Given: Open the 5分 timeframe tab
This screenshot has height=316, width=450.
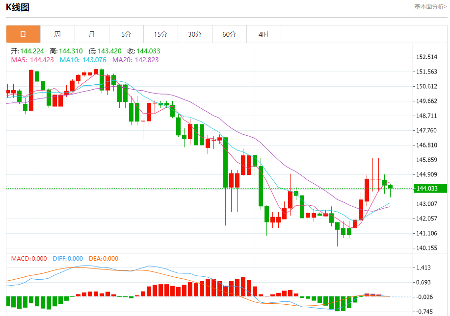Looking at the screenshot, I should [x=126, y=34].
